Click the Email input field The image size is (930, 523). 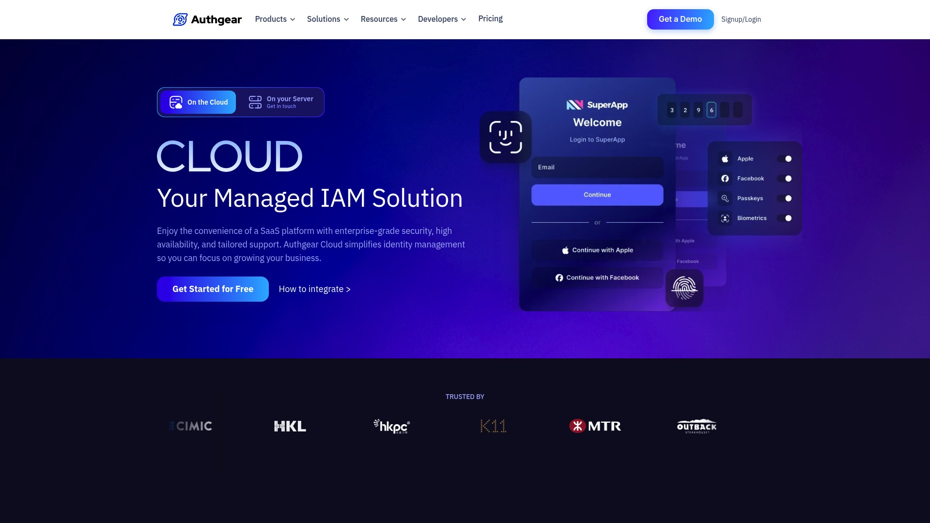pyautogui.click(x=597, y=168)
